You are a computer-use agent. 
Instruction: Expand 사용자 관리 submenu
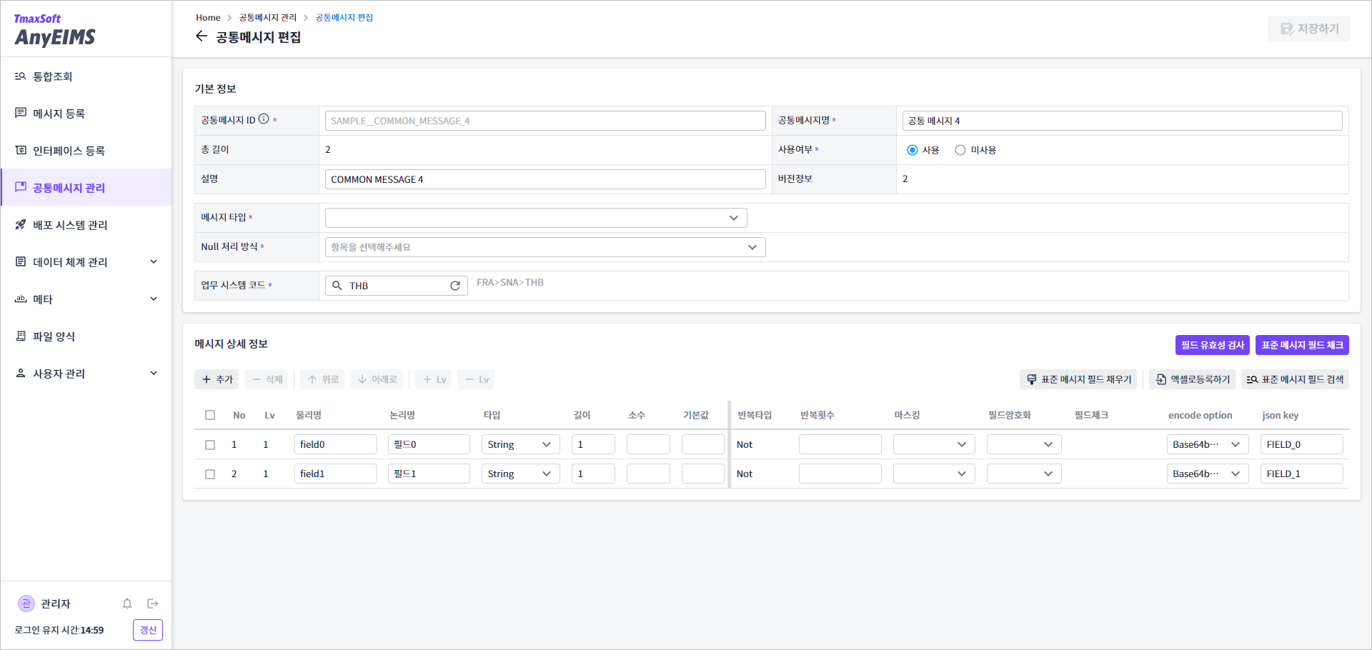86,374
